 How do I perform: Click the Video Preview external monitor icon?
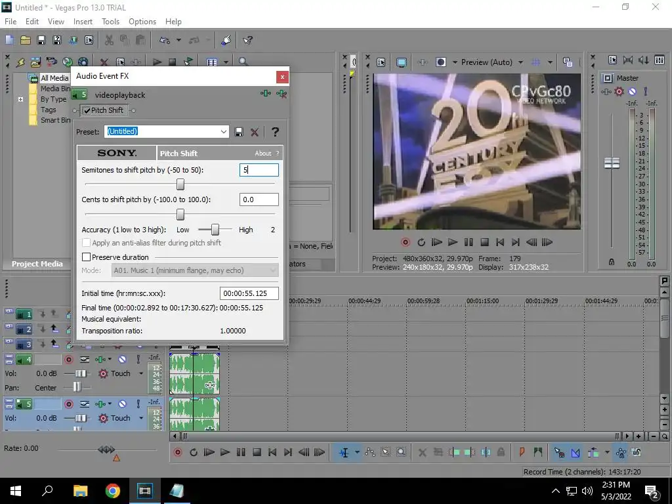click(x=401, y=62)
